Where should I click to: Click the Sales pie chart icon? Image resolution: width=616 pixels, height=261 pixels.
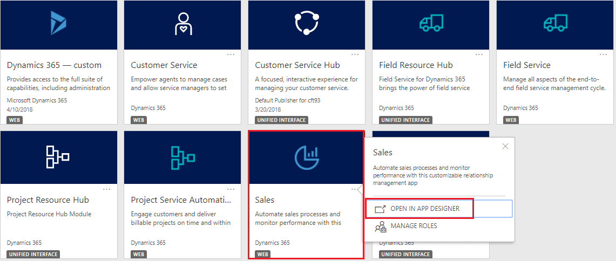[x=307, y=157]
